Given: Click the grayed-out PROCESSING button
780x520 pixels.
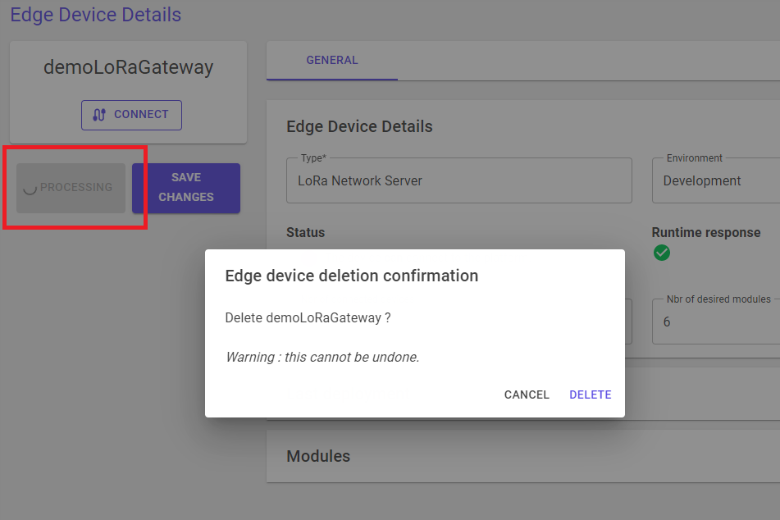Looking at the screenshot, I should coord(69,187).
